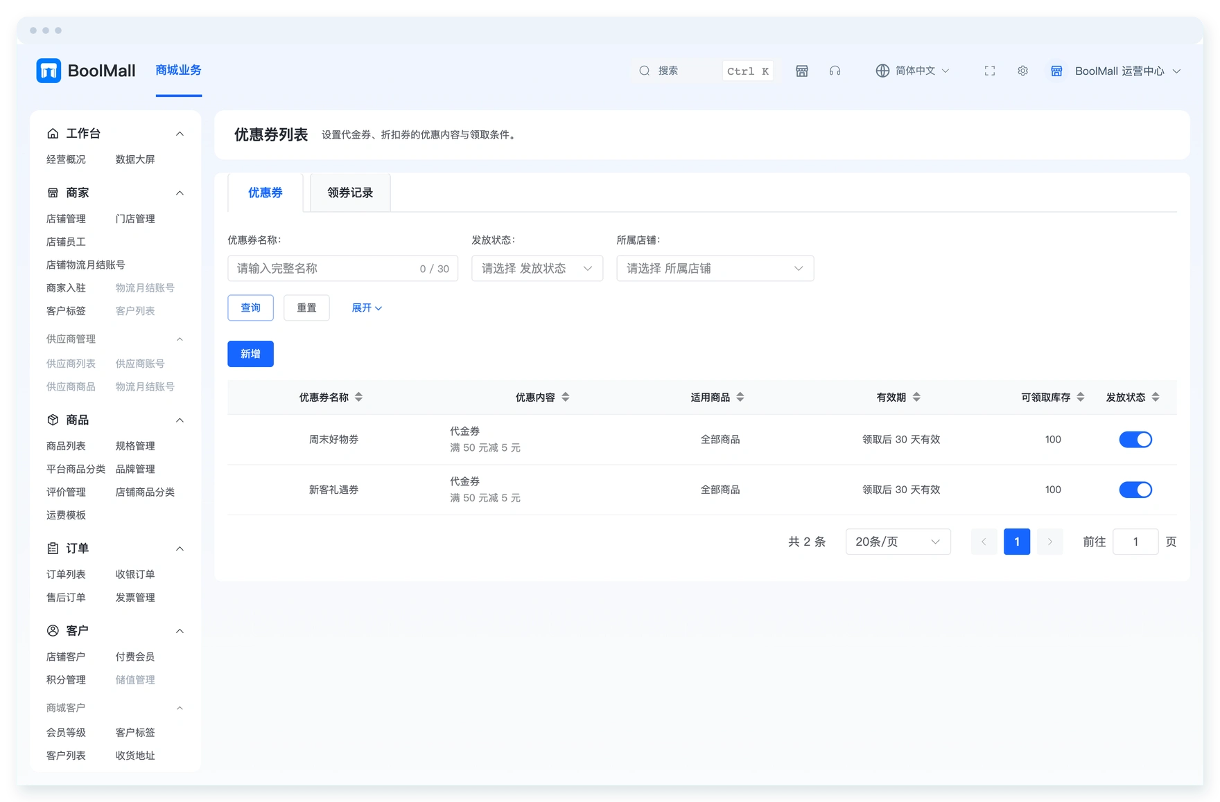Click the 商品 box icon in the sidebar
1220x802 pixels.
pyautogui.click(x=53, y=420)
